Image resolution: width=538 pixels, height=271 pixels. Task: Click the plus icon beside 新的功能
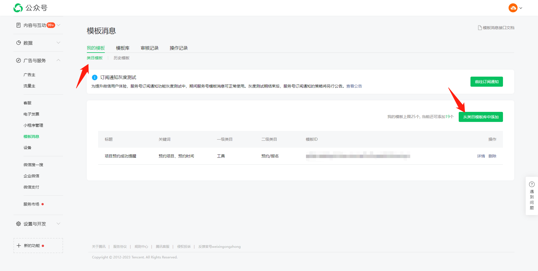pos(19,246)
